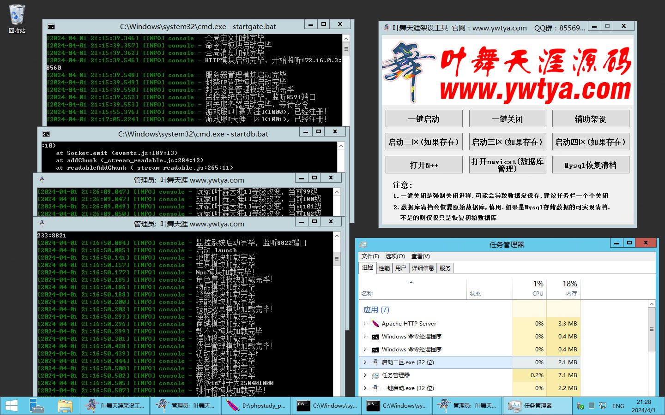Open the 查看(V) menu in Task Manager

(x=420, y=256)
